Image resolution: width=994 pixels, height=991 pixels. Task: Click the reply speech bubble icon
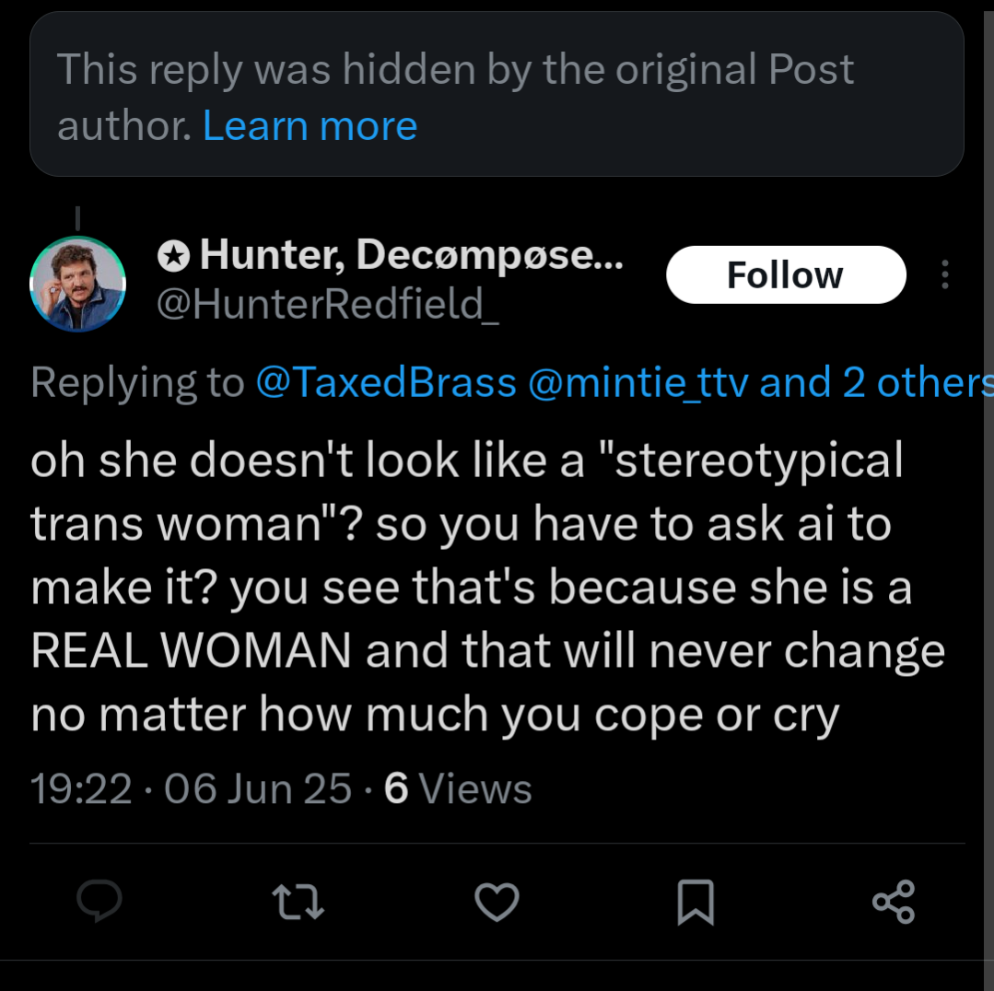pyautogui.click(x=99, y=901)
